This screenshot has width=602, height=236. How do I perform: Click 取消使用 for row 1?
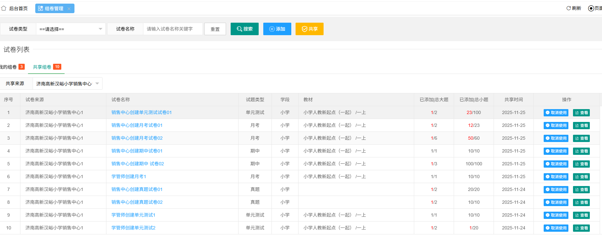pos(556,113)
